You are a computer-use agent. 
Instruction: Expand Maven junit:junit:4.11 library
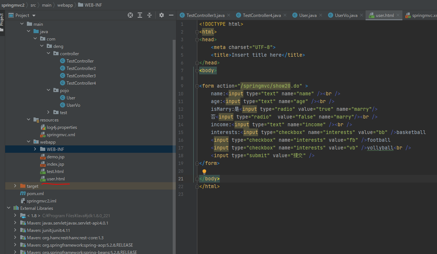[x=15, y=230]
